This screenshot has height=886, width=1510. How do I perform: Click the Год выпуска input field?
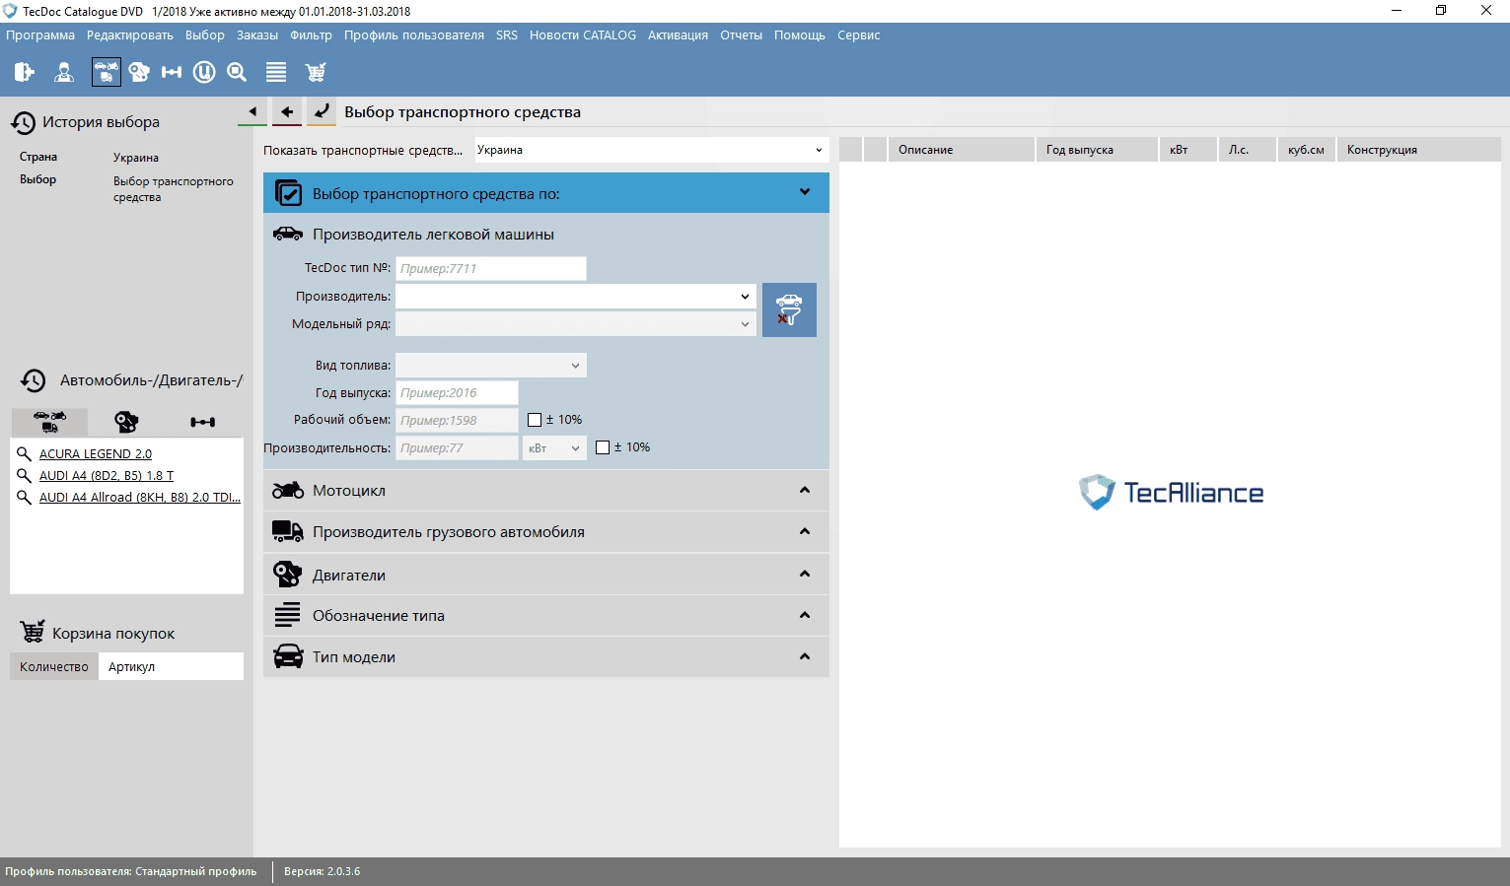tap(457, 392)
